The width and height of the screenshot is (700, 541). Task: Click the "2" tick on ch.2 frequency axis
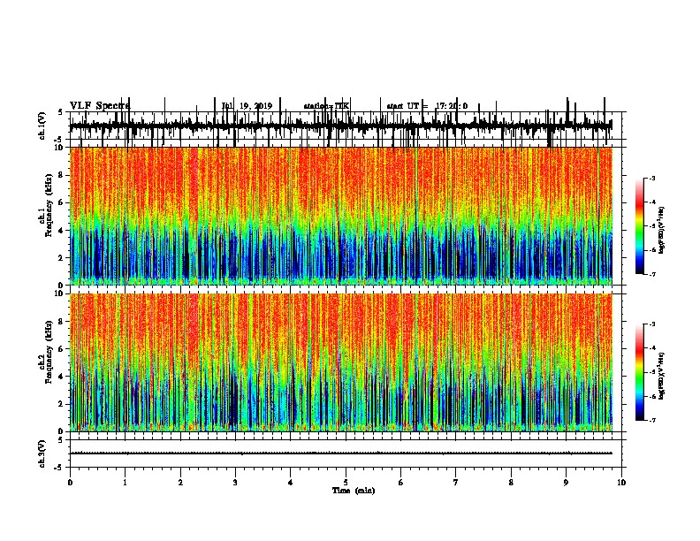pos(61,404)
